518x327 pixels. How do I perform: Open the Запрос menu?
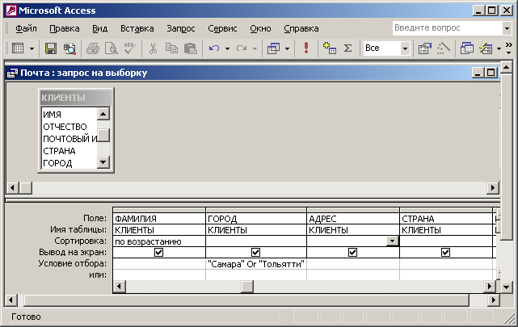point(181,29)
